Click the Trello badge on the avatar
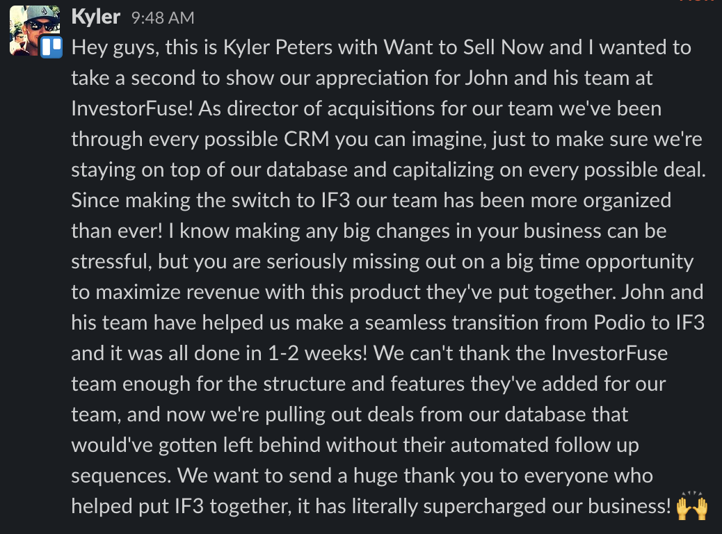The width and height of the screenshot is (722, 534). pyautogui.click(x=51, y=47)
